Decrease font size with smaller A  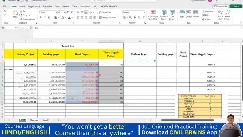[72, 12]
